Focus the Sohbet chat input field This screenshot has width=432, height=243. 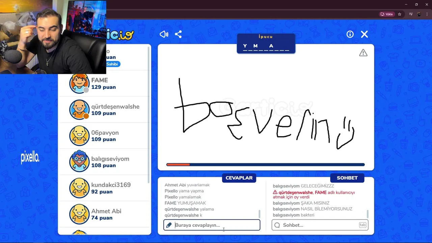[x=320, y=225]
